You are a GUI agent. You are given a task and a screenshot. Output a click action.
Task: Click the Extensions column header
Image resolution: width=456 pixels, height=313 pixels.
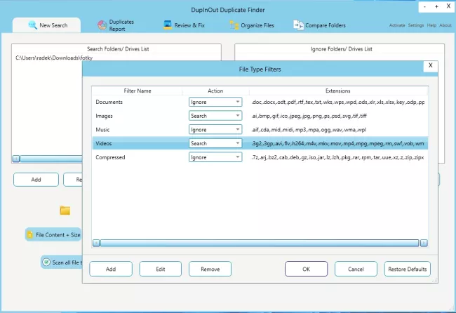tap(337, 91)
